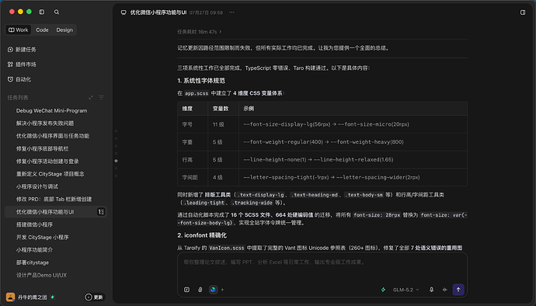536x306 pixels.
Task: Toggle the sidebar panel icon
Action: (42, 12)
